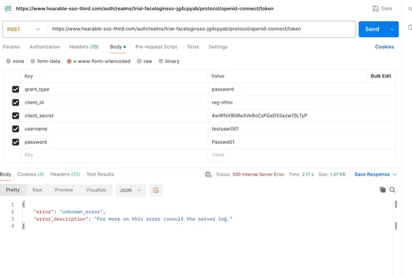This screenshot has height=277, width=412.
Task: Open the Pre-request Script tab
Action: (156, 47)
